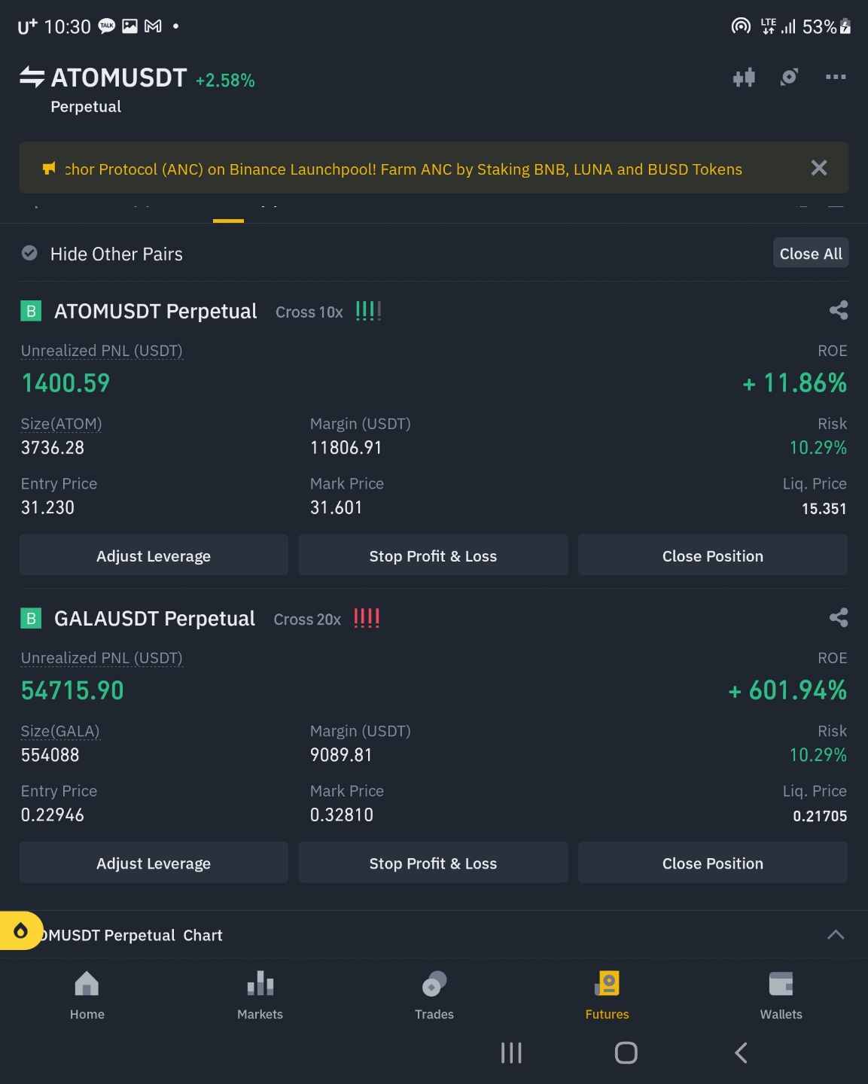Dismiss the Anchor Protocol announcement banner

point(819,168)
